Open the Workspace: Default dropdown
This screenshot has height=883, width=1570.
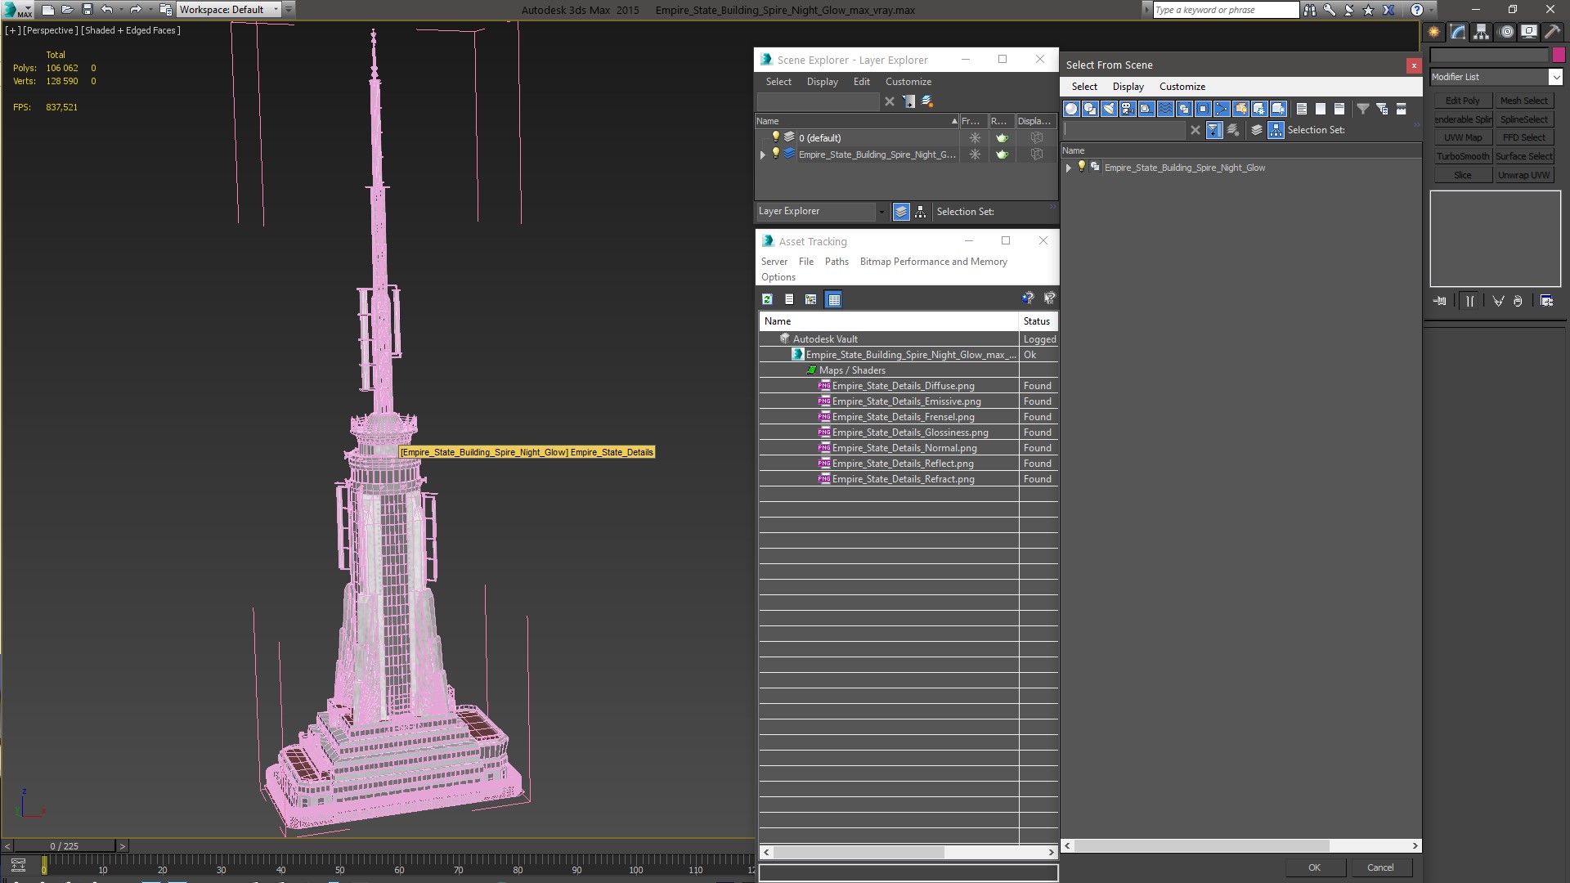[x=229, y=10]
